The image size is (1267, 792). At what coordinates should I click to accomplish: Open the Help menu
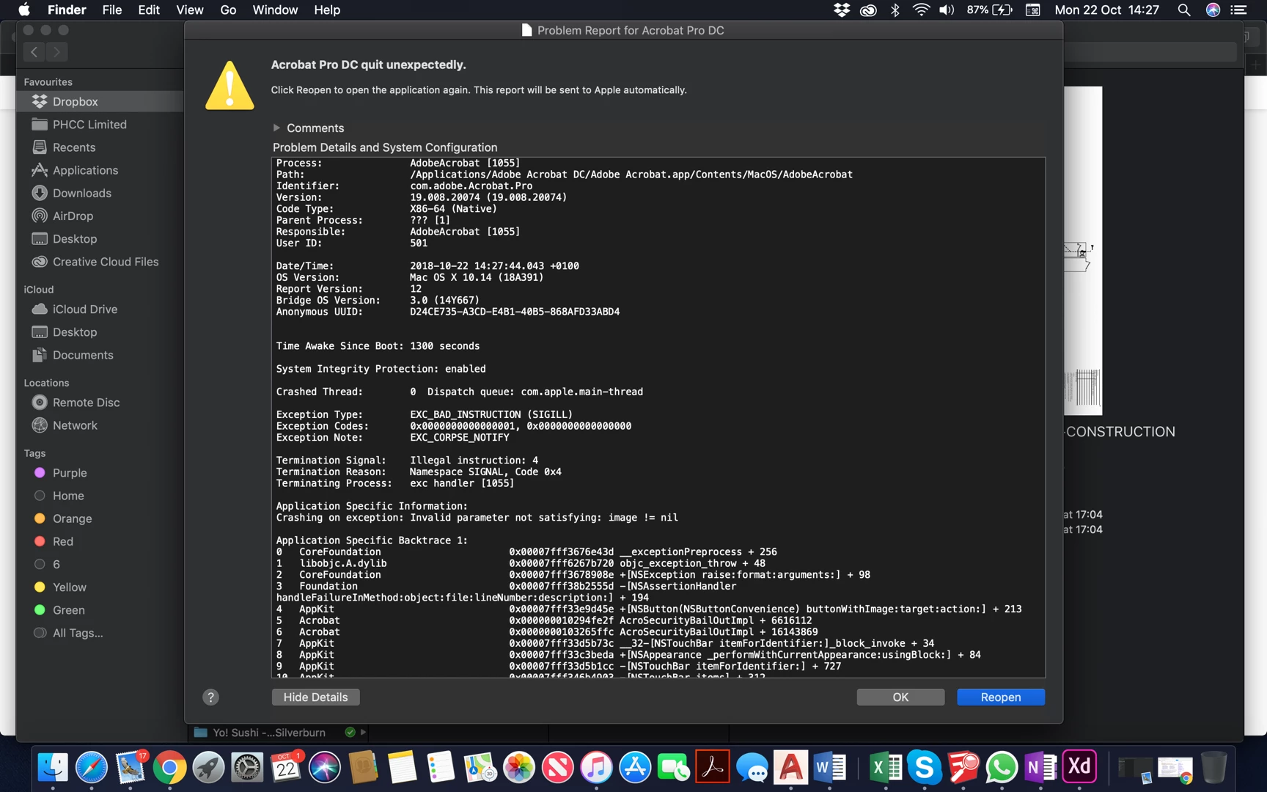click(x=327, y=10)
